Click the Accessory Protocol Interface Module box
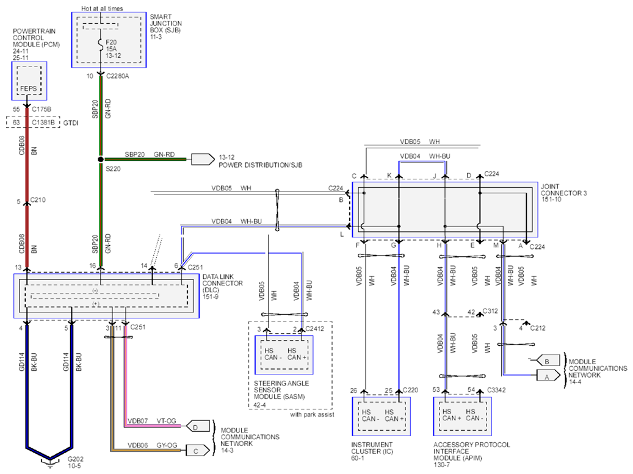This screenshot has width=633, height=474. coord(462,416)
